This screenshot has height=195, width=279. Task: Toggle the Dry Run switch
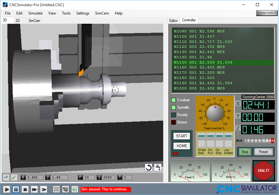click(x=211, y=140)
